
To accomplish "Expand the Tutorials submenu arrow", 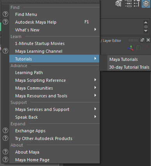I will click(x=95, y=59).
